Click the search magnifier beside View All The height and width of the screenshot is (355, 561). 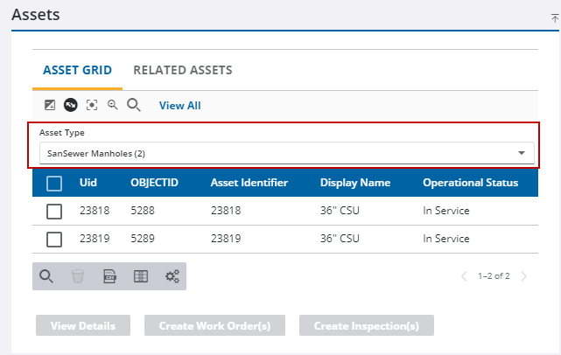pos(134,106)
